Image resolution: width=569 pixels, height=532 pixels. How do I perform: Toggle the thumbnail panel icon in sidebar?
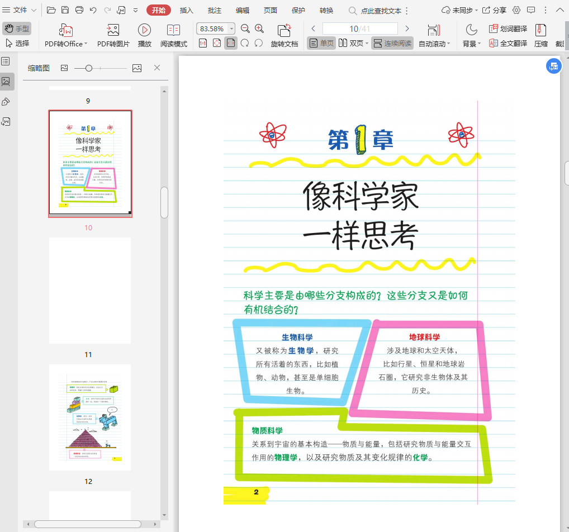pos(6,81)
